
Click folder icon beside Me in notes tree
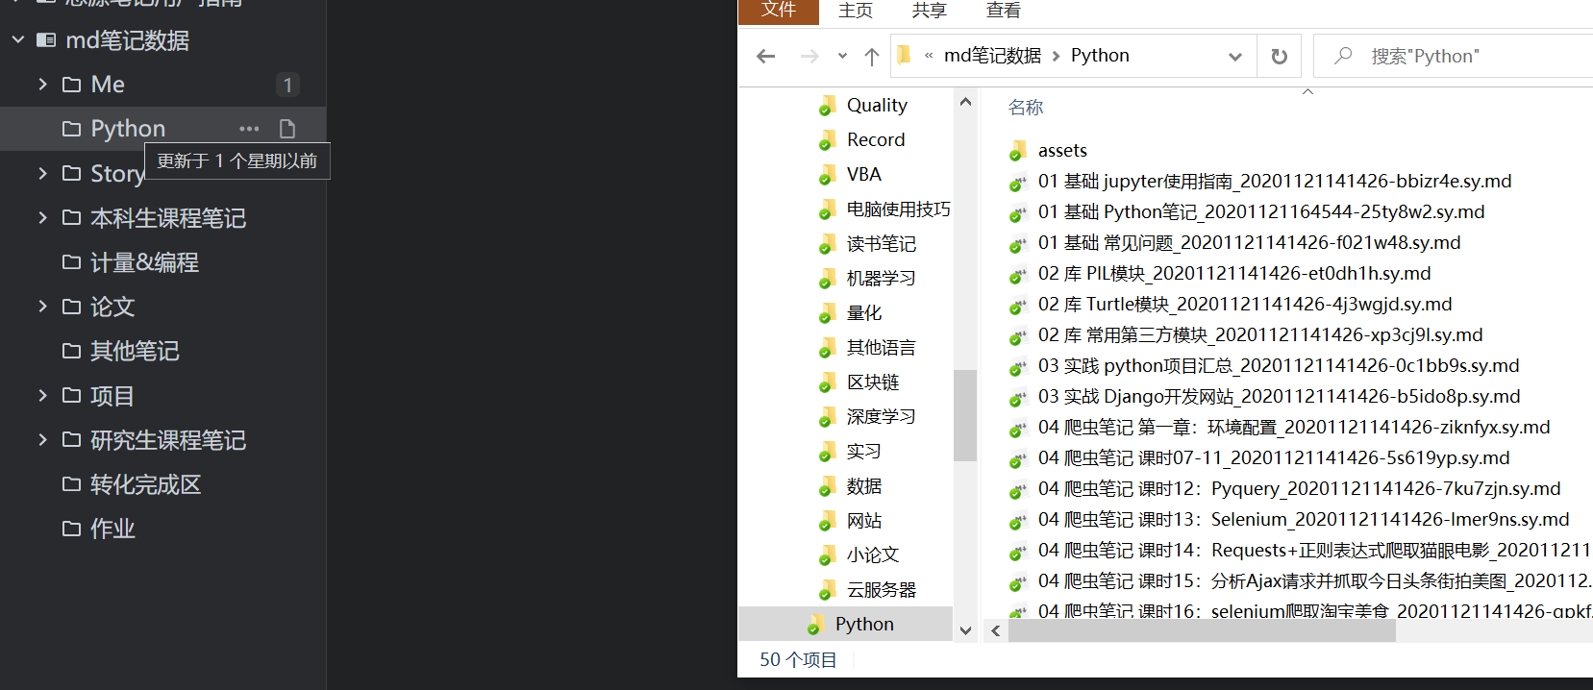coord(71,85)
